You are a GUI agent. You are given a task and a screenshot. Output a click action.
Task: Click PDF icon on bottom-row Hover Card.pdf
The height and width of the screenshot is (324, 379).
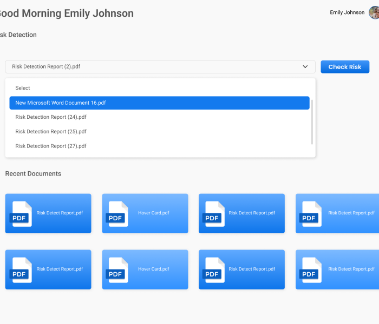(x=117, y=270)
